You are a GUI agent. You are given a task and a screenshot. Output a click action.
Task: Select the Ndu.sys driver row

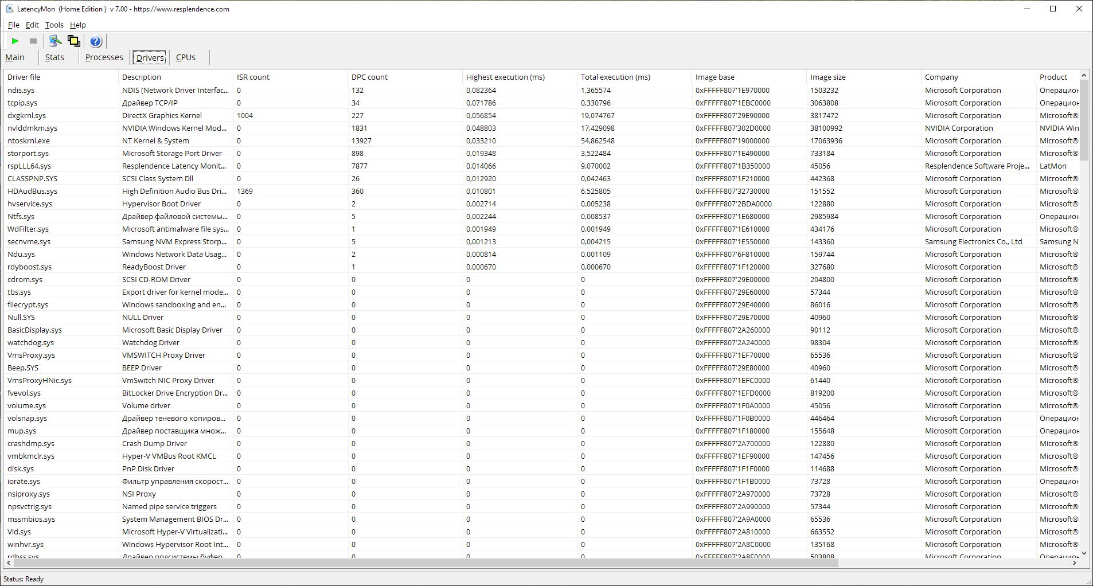pos(541,254)
